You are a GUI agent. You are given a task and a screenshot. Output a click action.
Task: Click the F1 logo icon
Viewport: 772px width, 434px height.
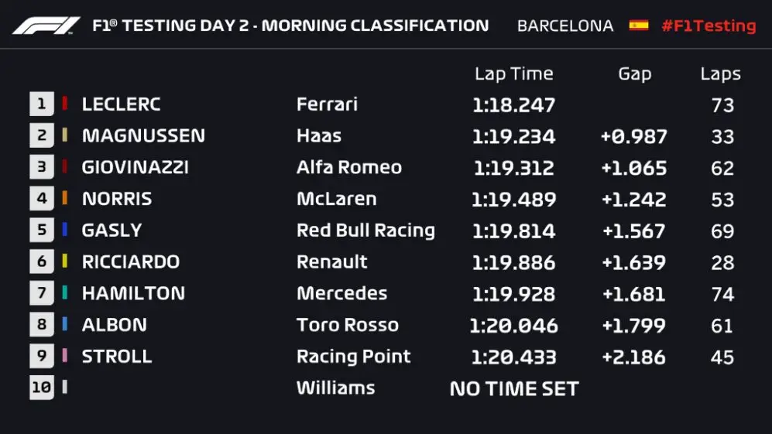(46, 26)
